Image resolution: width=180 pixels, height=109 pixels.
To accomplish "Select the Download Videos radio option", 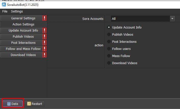I will pyautogui.click(x=109, y=63).
